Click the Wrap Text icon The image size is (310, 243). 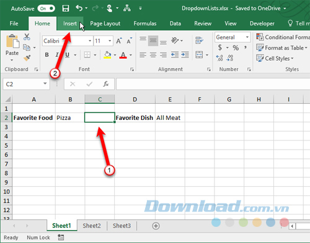(x=199, y=40)
